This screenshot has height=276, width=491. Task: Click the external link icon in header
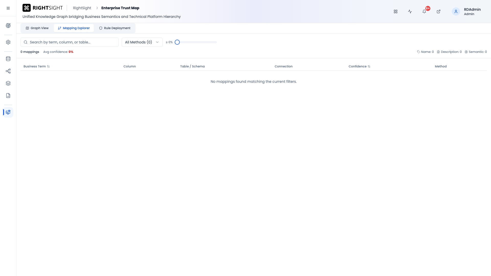[x=439, y=11]
